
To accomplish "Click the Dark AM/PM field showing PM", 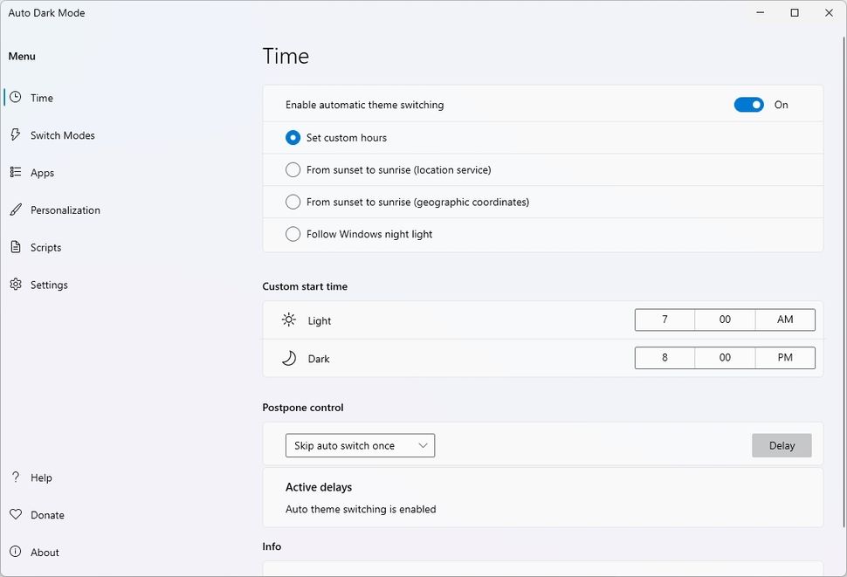I will (x=785, y=358).
